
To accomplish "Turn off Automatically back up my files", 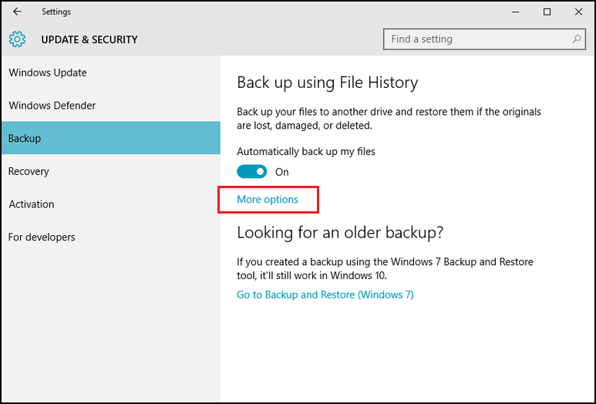I will pyautogui.click(x=252, y=172).
